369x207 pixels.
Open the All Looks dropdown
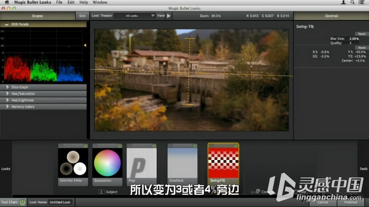tap(135, 16)
